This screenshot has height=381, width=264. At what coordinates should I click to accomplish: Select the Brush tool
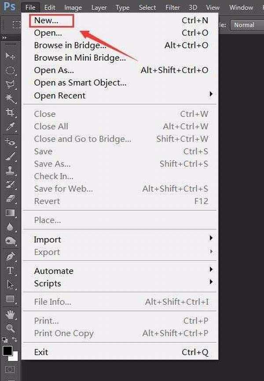10,156
